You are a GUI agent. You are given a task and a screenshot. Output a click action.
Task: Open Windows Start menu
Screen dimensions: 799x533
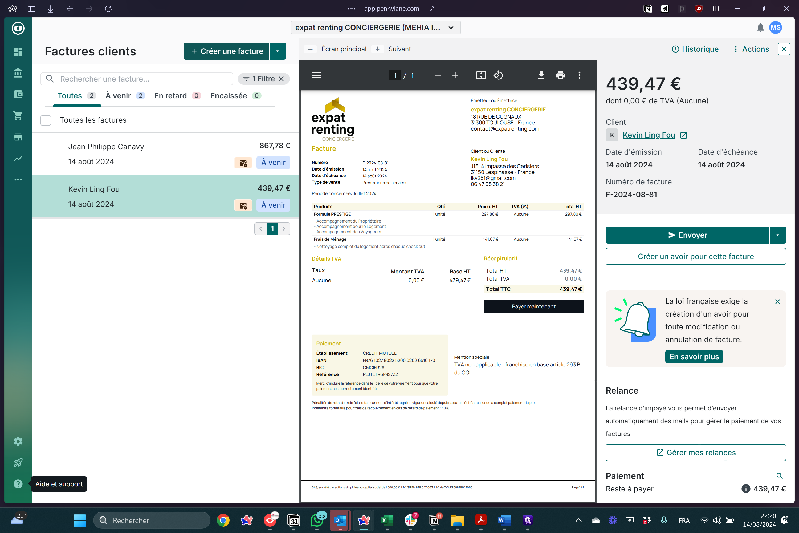click(x=80, y=520)
